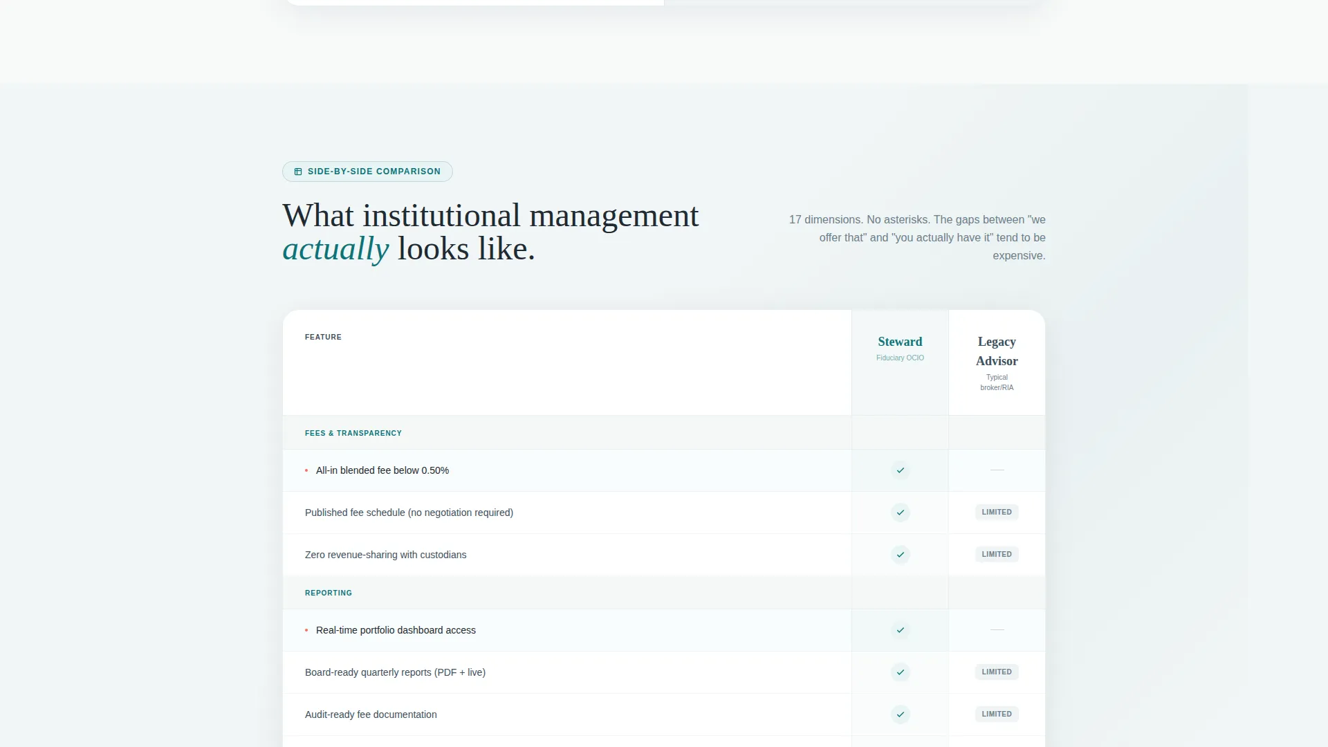Click the dash in the Real-time portfolio dashboard row

997,630
